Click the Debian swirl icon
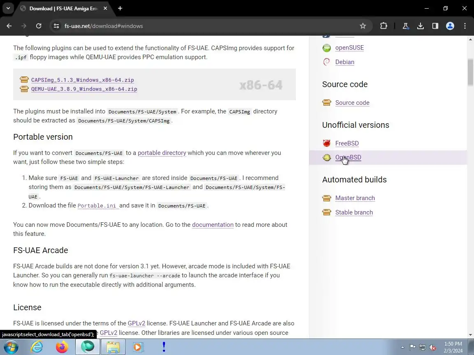 point(327,62)
